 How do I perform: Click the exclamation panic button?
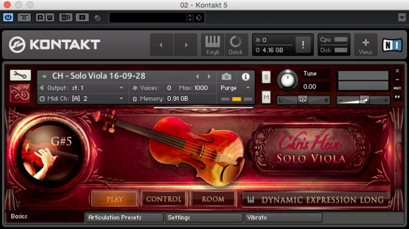click(x=303, y=45)
